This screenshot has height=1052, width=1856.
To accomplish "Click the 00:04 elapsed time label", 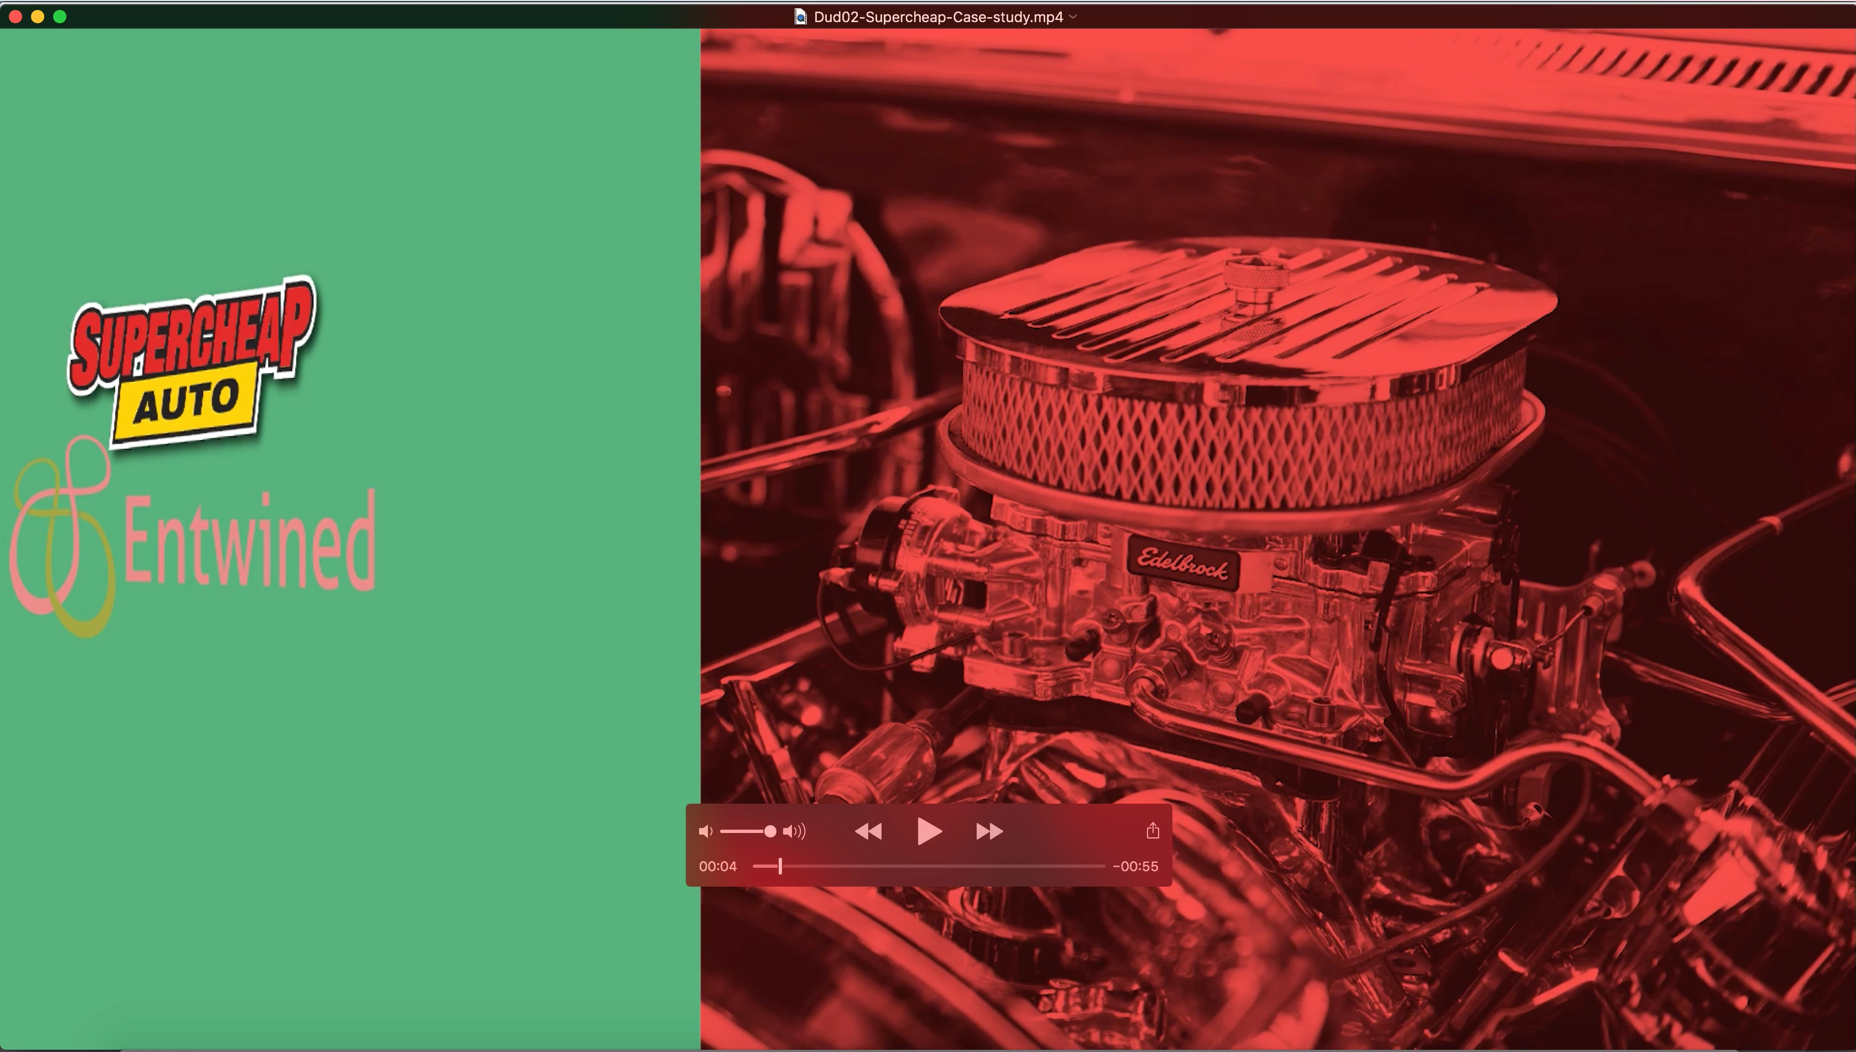I will [x=717, y=866].
